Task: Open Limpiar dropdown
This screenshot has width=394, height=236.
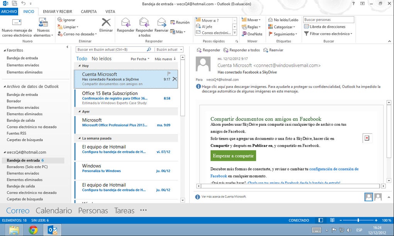Action: point(68,27)
